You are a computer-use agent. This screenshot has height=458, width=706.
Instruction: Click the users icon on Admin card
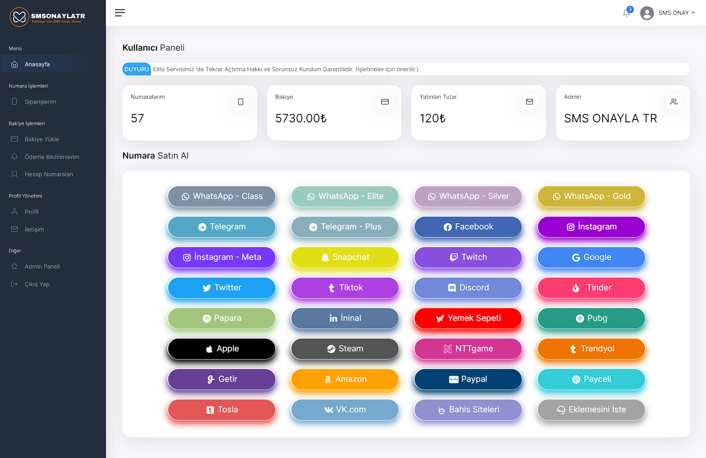674,102
